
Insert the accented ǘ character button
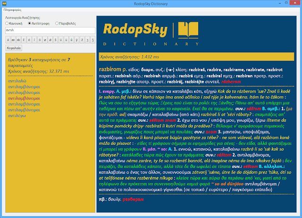[x=71, y=40]
